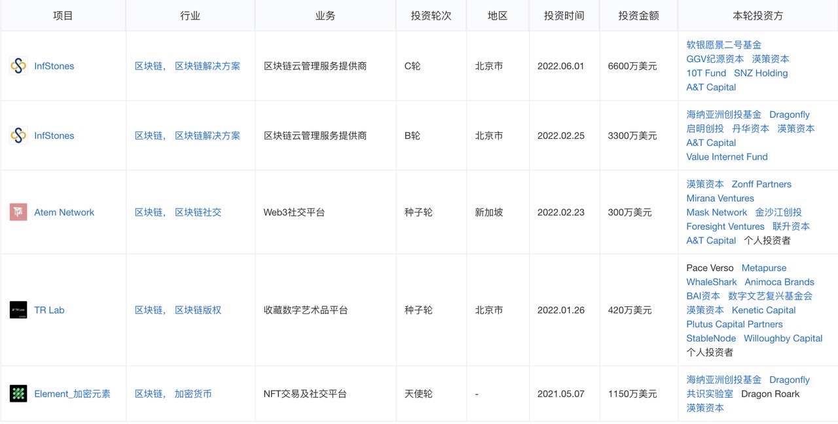838x424 pixels.
Task: Open investor 软银愿景二号基金
Action: click(724, 45)
